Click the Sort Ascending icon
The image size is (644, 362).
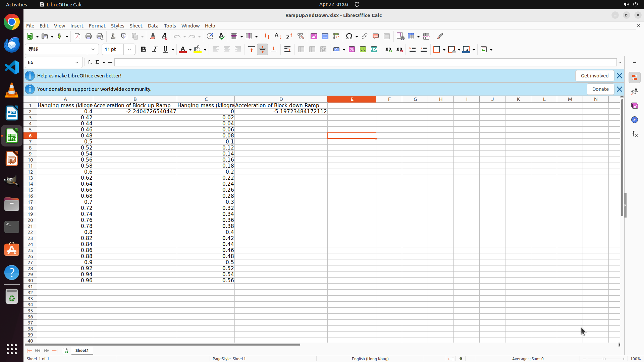(278, 37)
